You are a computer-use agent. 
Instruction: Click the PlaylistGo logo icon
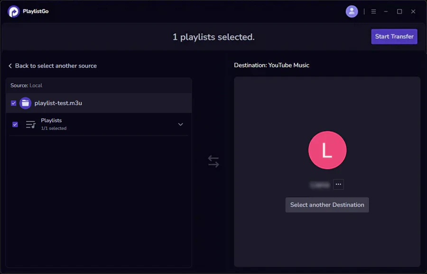[x=13, y=11]
